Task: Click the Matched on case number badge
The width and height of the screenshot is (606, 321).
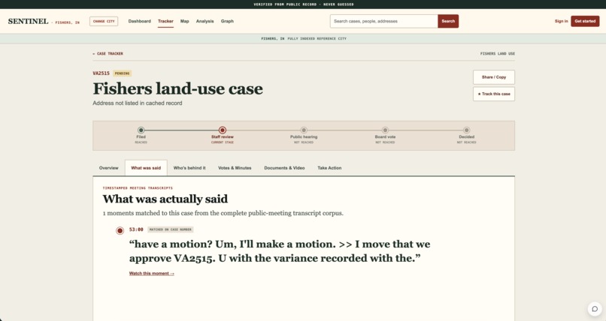Action: [x=171, y=229]
